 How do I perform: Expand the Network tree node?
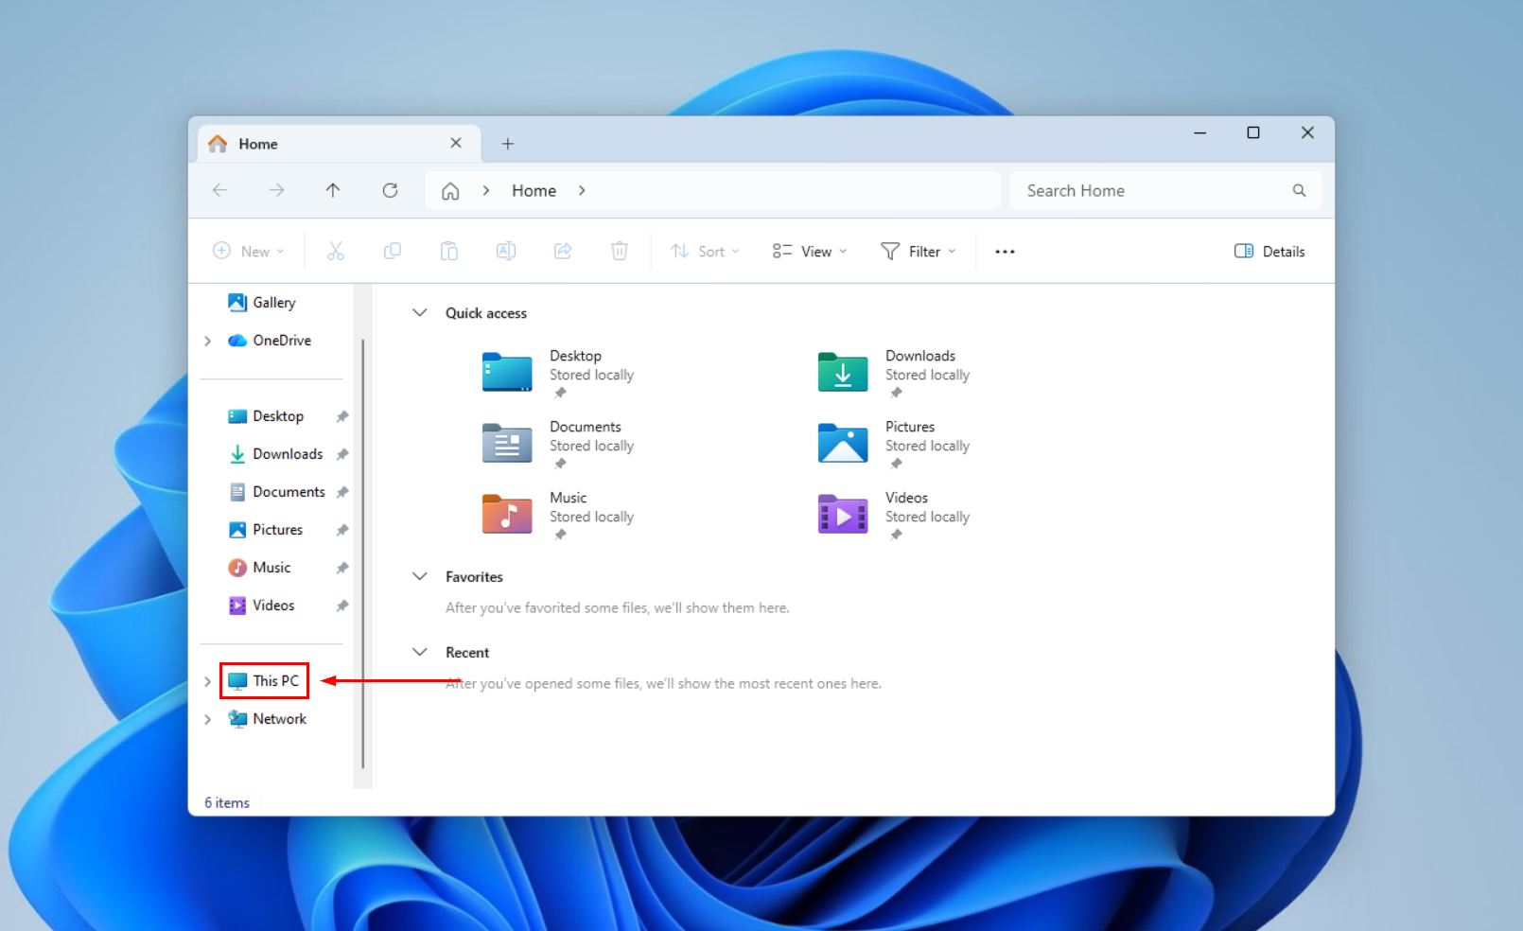click(x=207, y=719)
